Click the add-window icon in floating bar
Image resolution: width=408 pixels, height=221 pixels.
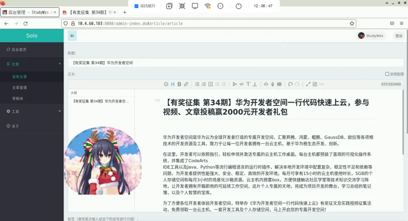point(169,6)
